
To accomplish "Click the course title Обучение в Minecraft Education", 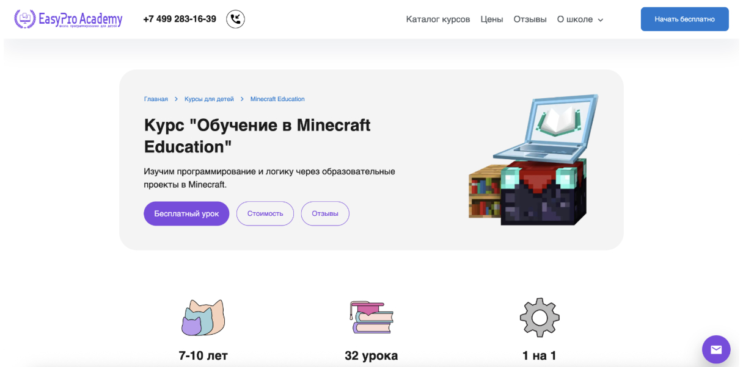I will (257, 136).
